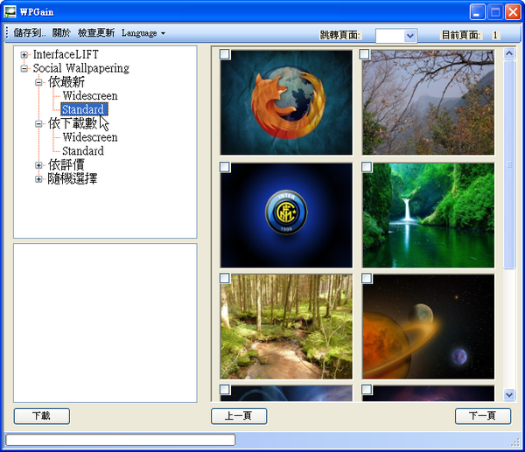Open the Language dropdown menu

(x=143, y=33)
